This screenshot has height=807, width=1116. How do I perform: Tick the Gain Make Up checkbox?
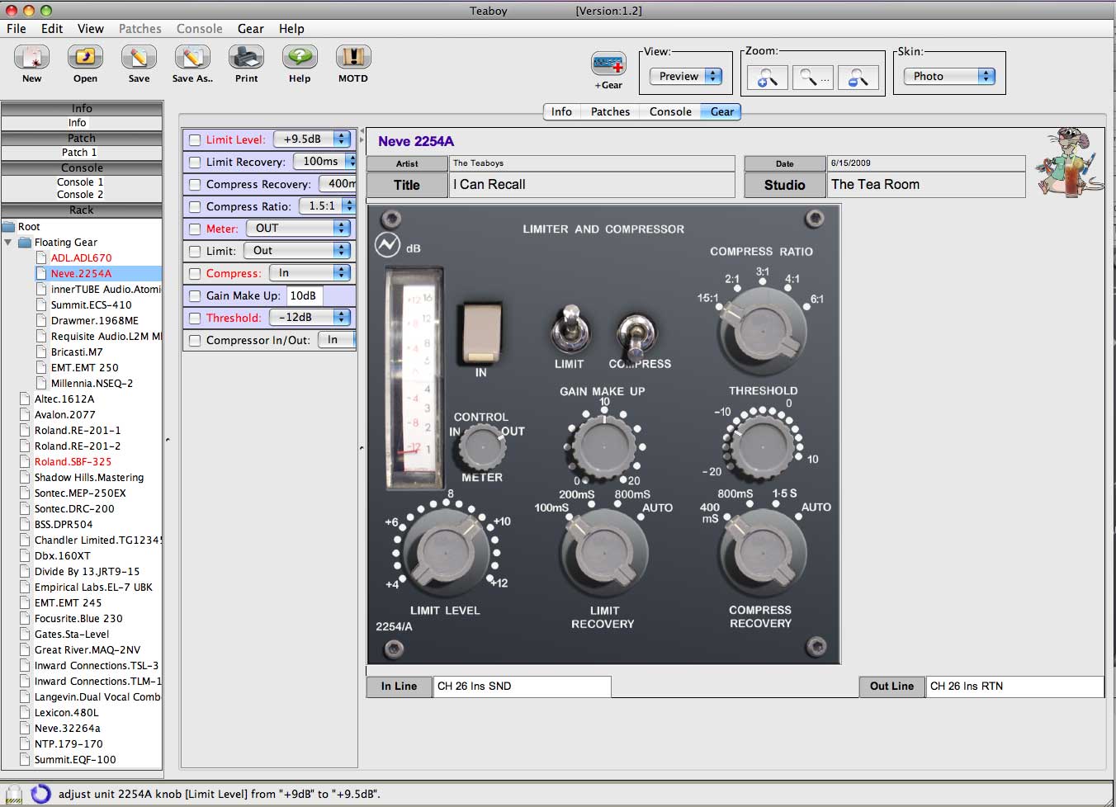(x=195, y=296)
